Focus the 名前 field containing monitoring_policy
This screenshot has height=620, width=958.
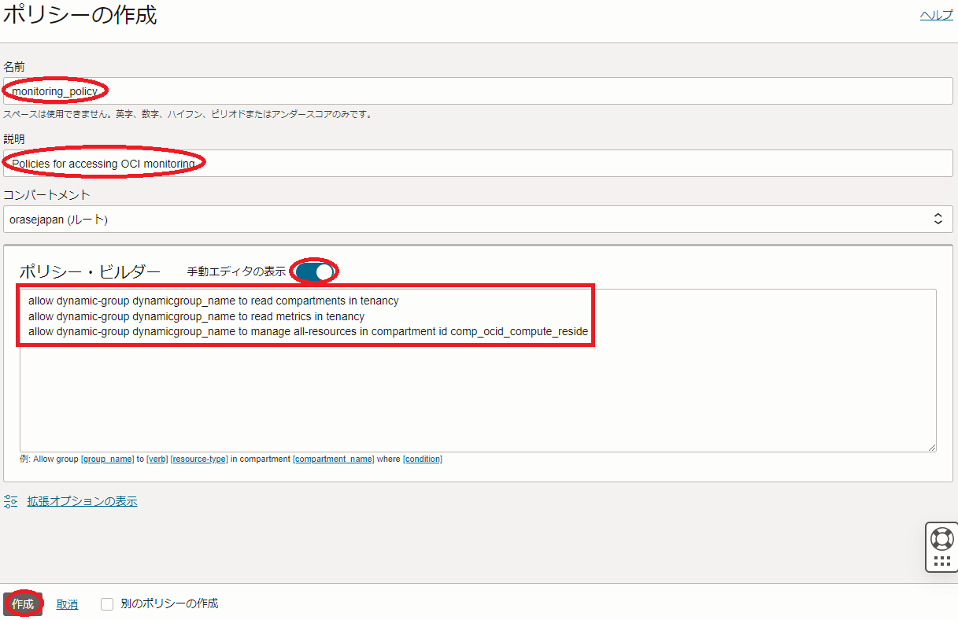[x=478, y=91]
